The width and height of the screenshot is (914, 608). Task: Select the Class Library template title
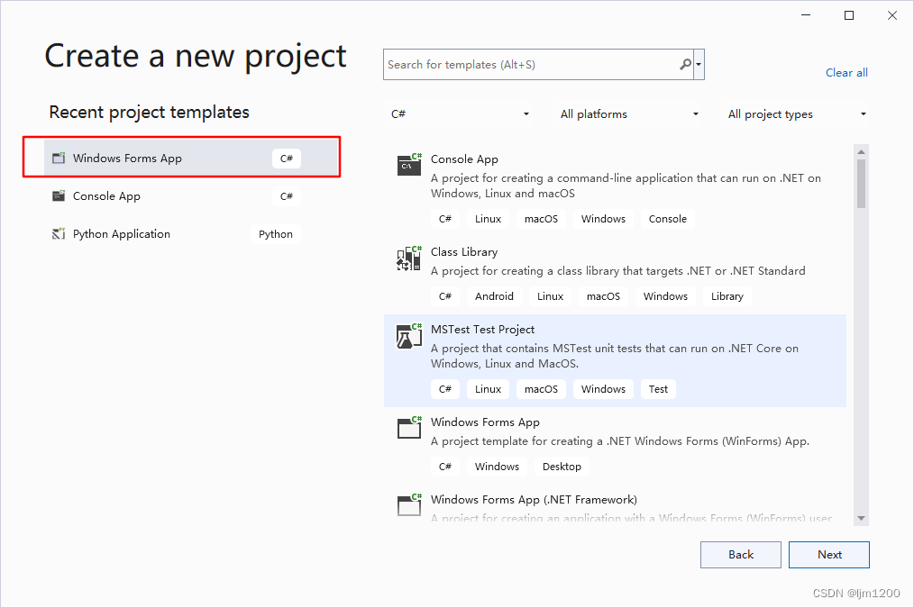coord(464,251)
